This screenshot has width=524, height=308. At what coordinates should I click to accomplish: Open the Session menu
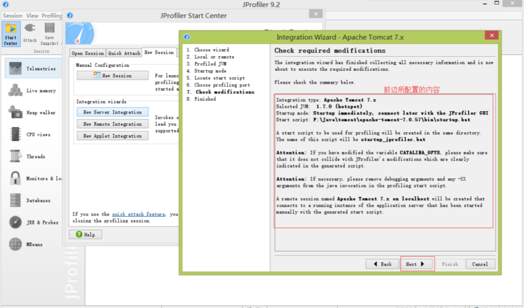pyautogui.click(x=13, y=16)
